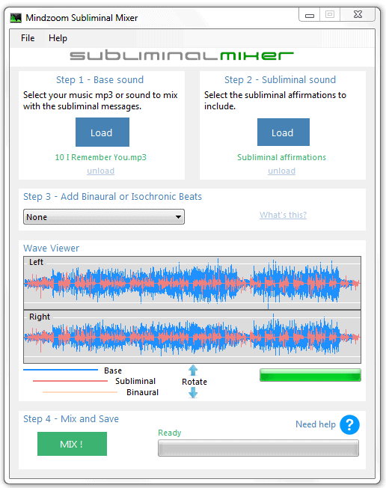This screenshot has height=488, width=386.
Task: Load subliminal affirmations in Step 2
Action: click(284, 132)
